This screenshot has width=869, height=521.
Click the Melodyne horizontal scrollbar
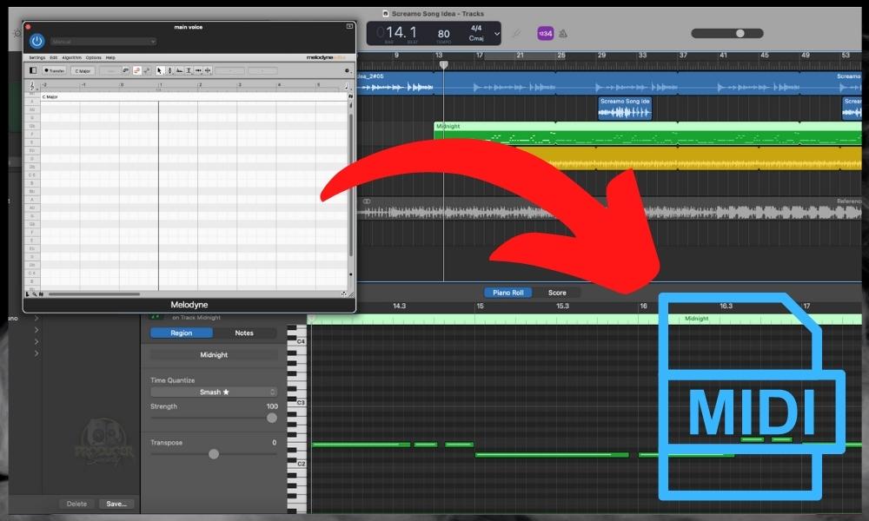(x=94, y=294)
